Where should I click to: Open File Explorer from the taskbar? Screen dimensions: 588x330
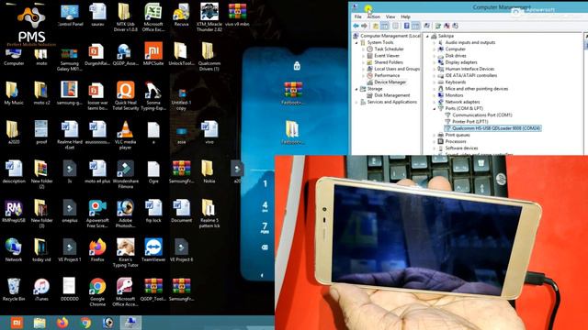click(x=40, y=323)
